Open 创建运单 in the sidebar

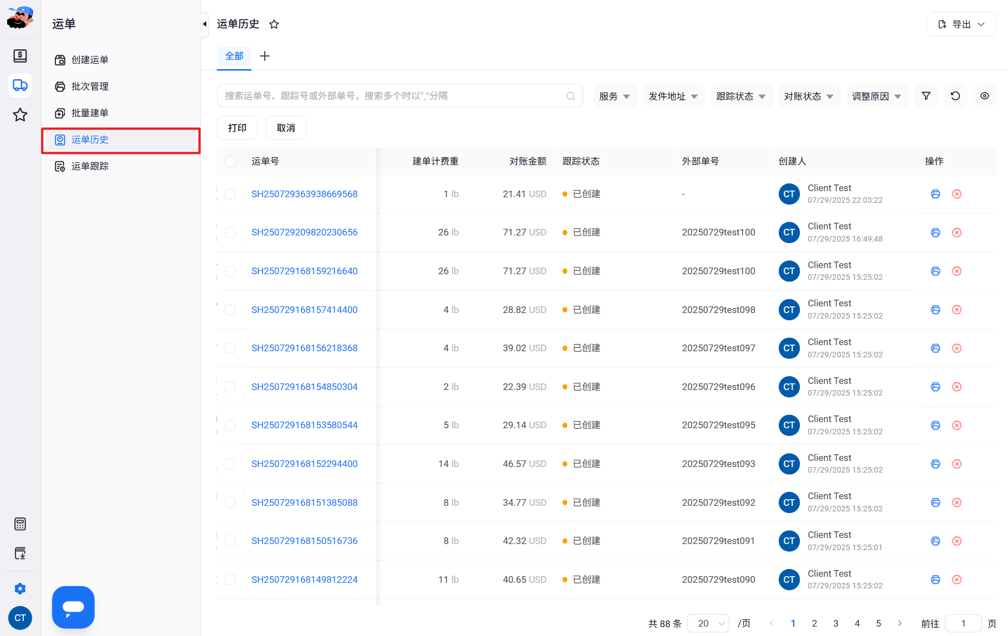coord(121,60)
